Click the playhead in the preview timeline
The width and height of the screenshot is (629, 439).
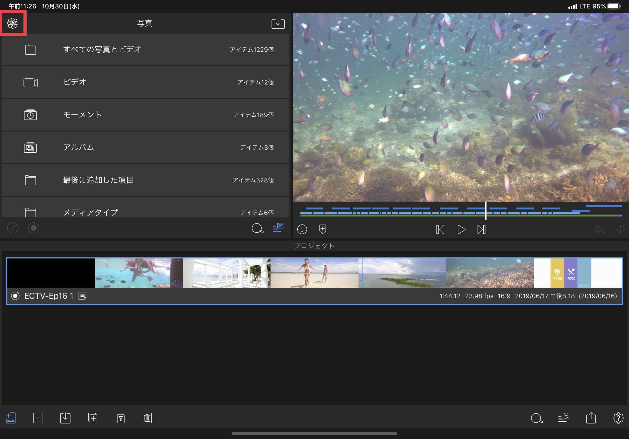click(486, 211)
